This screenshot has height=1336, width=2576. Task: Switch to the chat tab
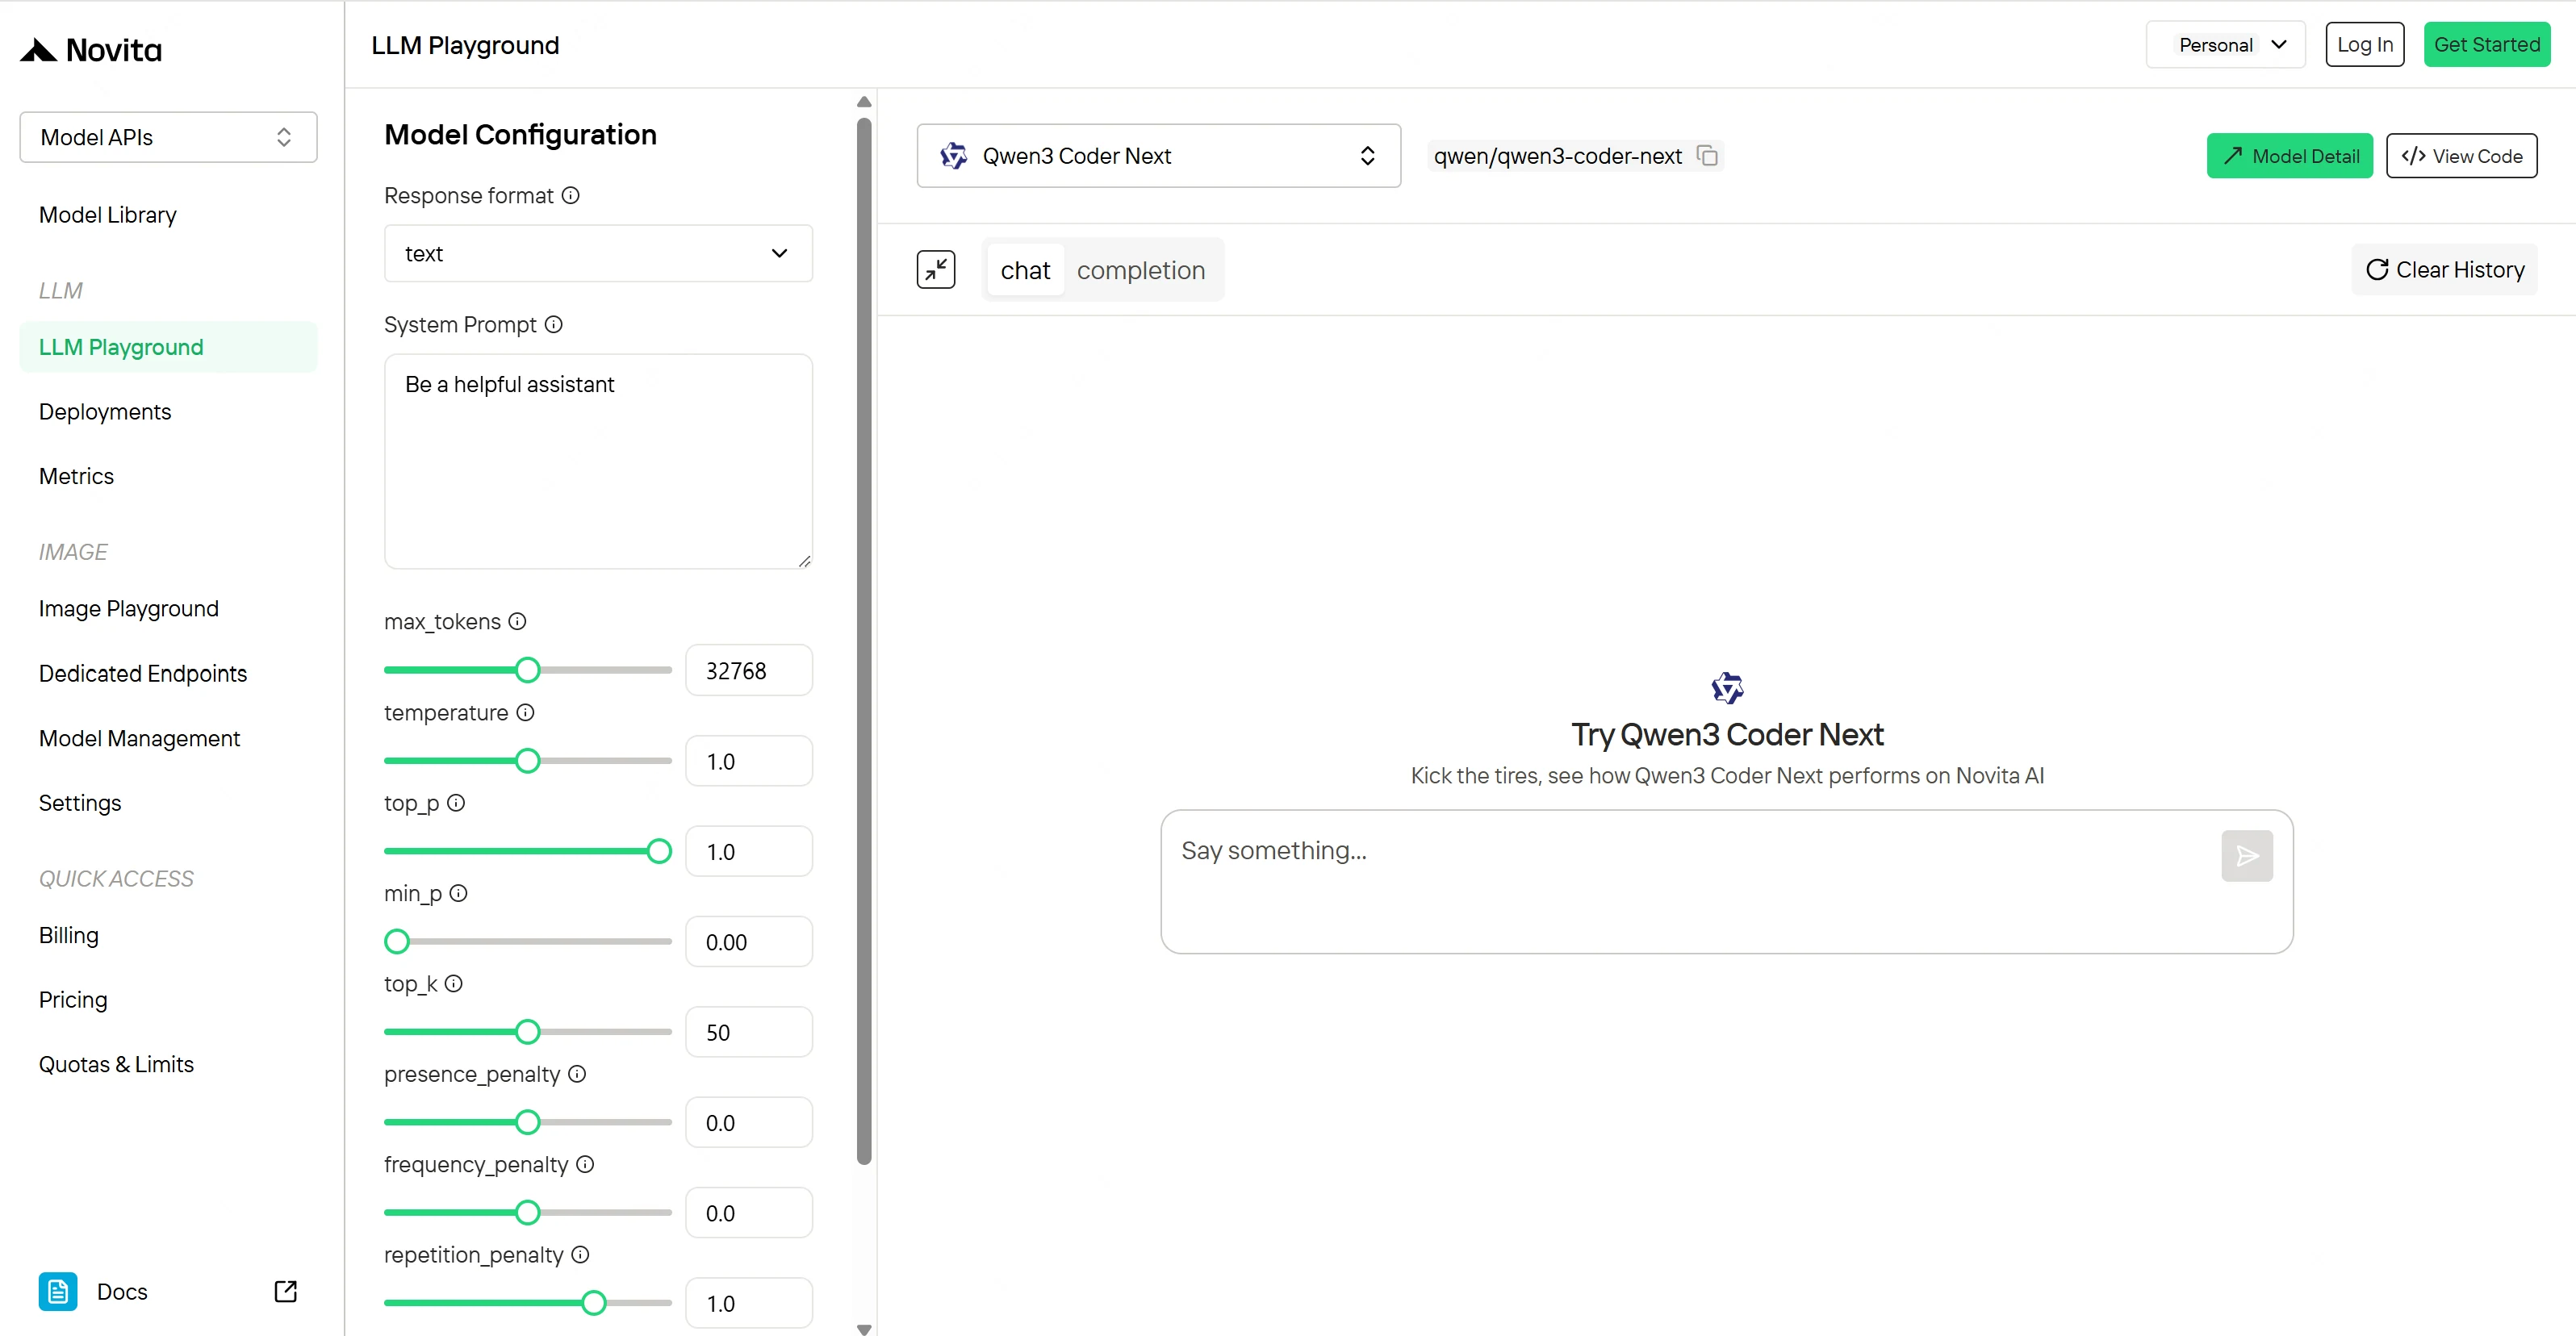pyautogui.click(x=1025, y=270)
